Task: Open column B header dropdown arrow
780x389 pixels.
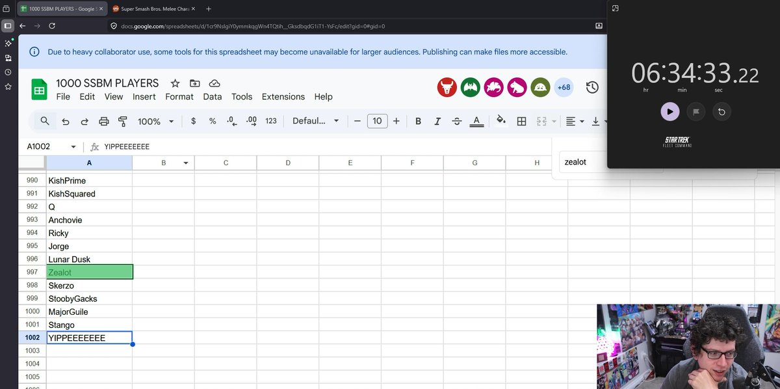Action: [x=186, y=163]
